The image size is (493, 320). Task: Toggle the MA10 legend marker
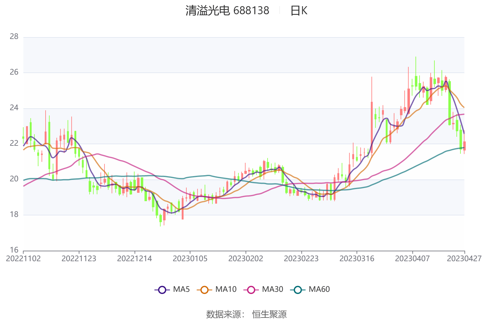[x=204, y=290]
